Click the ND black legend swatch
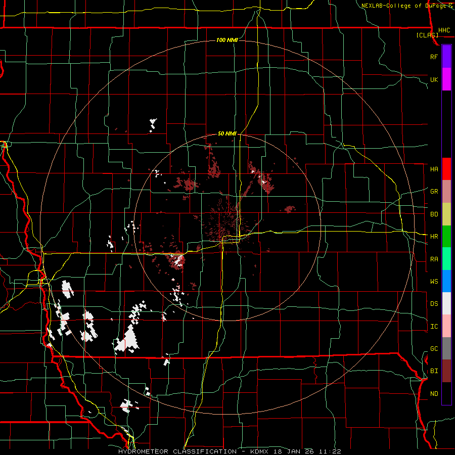The image size is (455, 455). tap(446, 393)
